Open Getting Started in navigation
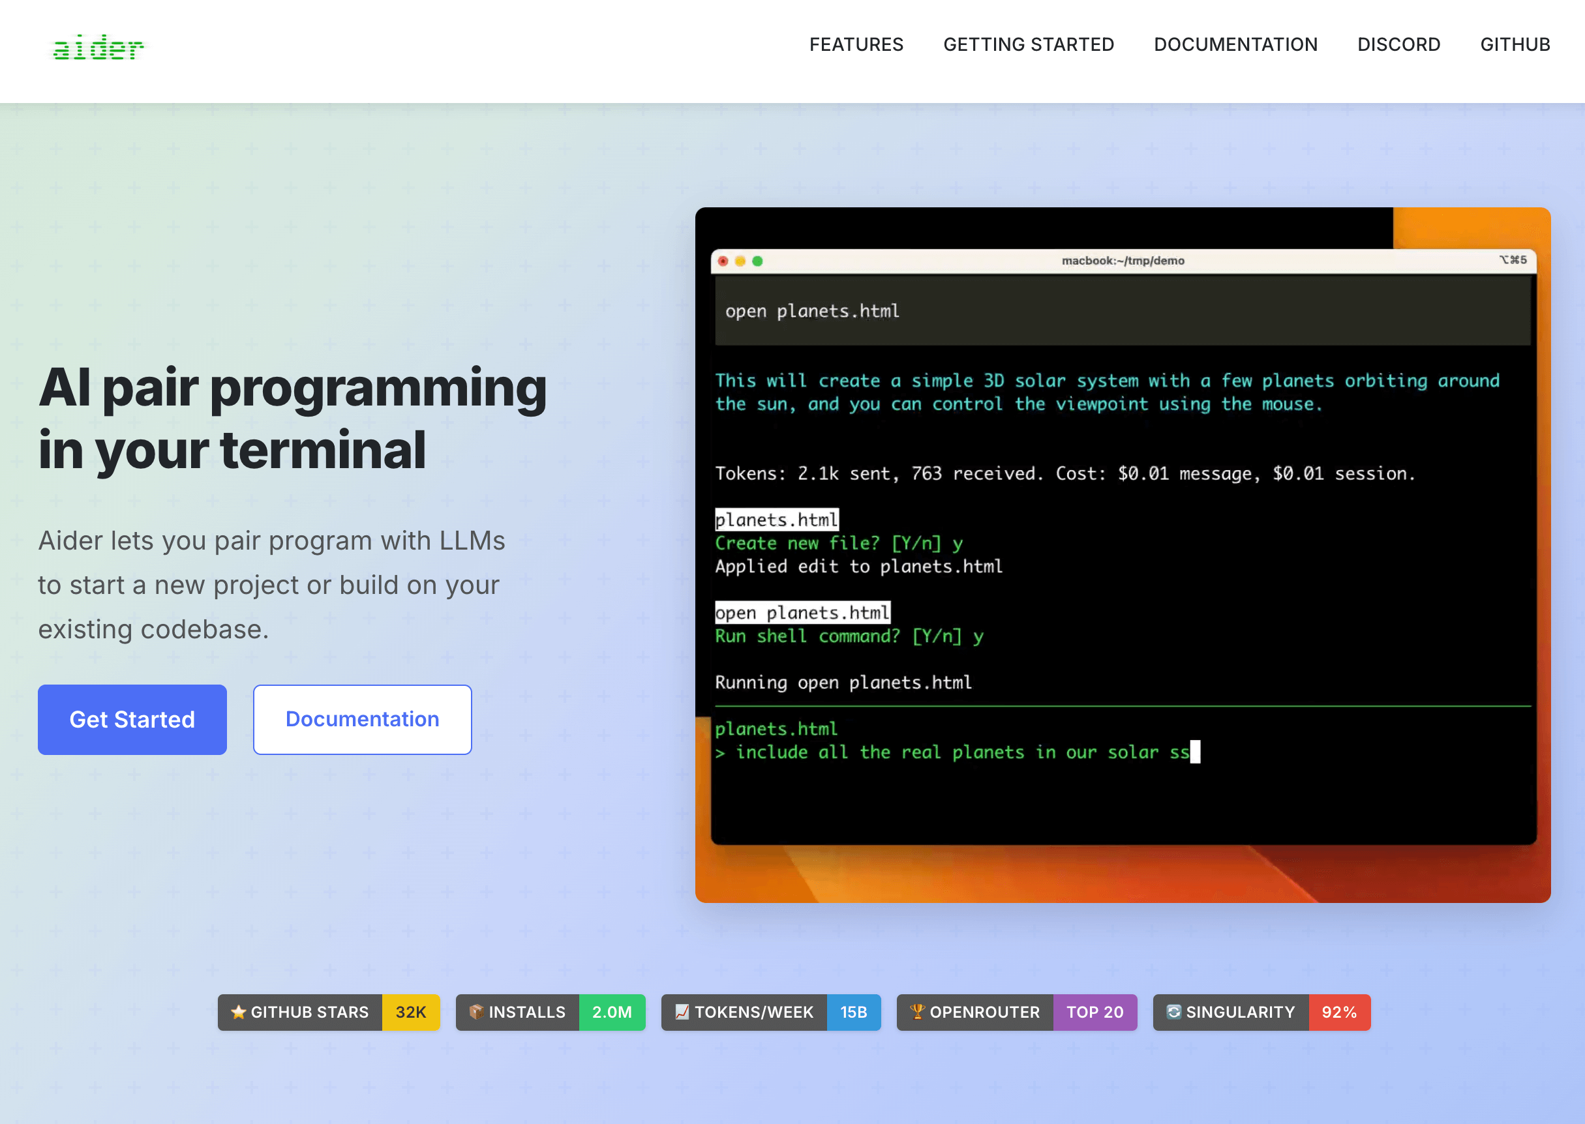This screenshot has height=1124, width=1585. [1028, 44]
